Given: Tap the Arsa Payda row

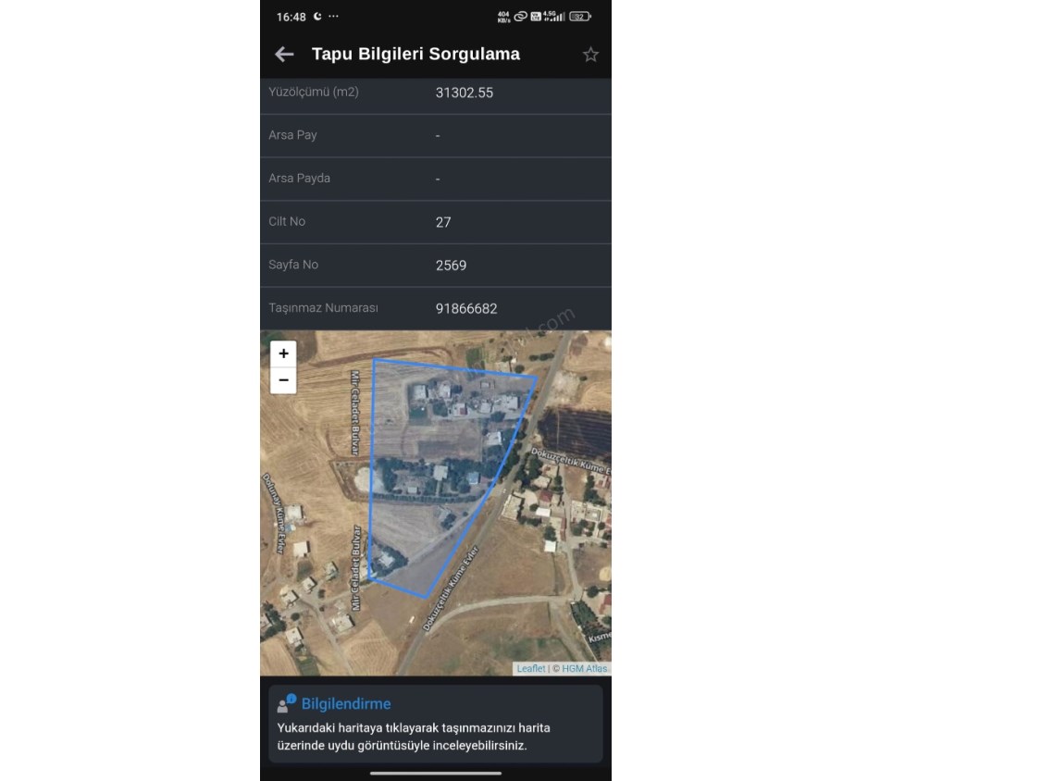Looking at the screenshot, I should 436,179.
